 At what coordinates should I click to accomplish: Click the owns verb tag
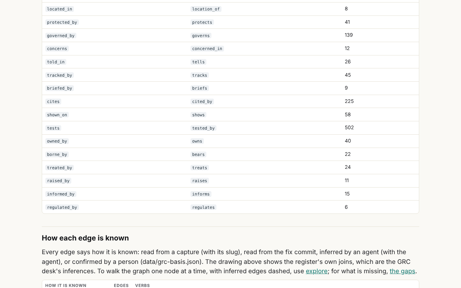coord(197,141)
